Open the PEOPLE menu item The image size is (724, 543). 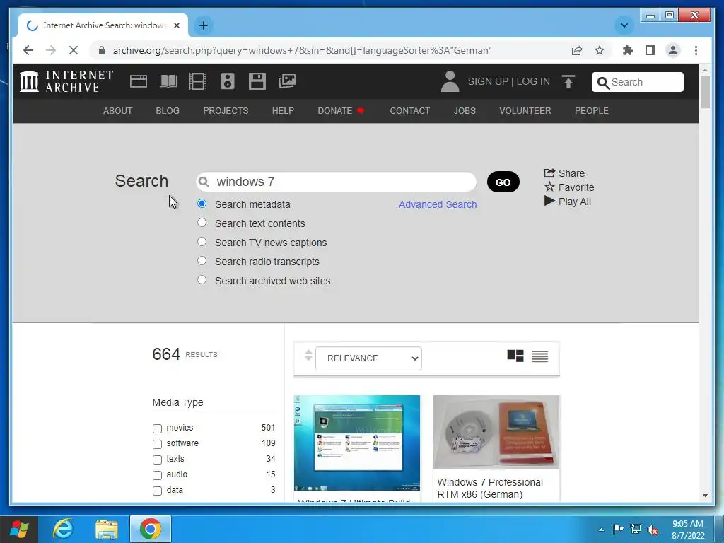(x=592, y=111)
